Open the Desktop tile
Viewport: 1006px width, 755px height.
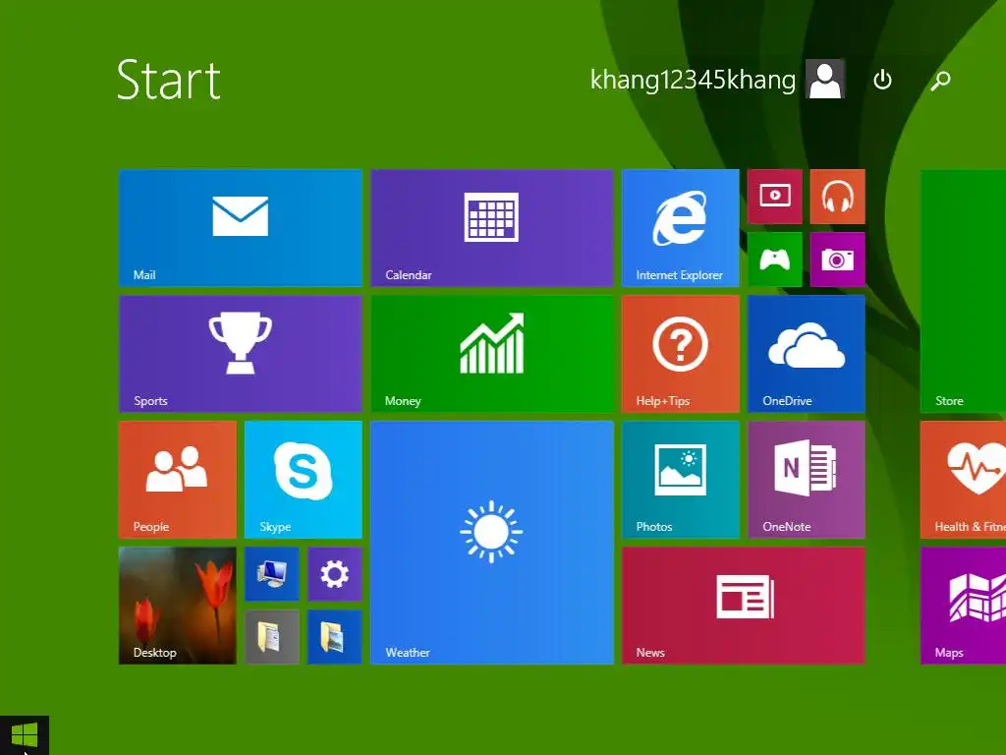[x=178, y=606]
